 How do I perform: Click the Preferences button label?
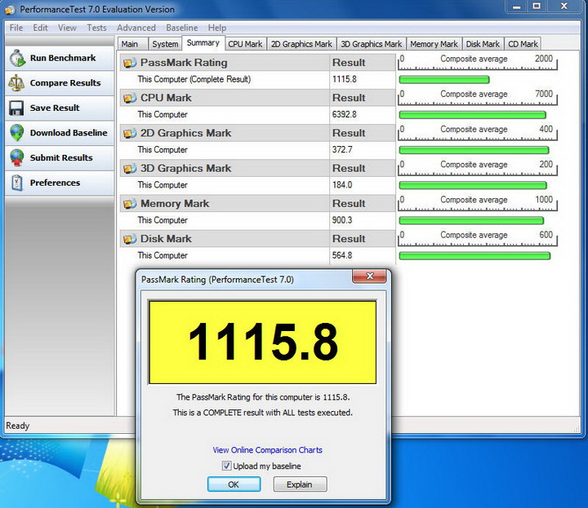point(56,183)
